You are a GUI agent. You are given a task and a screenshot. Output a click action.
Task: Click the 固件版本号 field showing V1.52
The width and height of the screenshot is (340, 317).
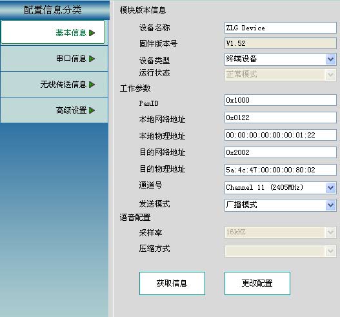(x=281, y=43)
